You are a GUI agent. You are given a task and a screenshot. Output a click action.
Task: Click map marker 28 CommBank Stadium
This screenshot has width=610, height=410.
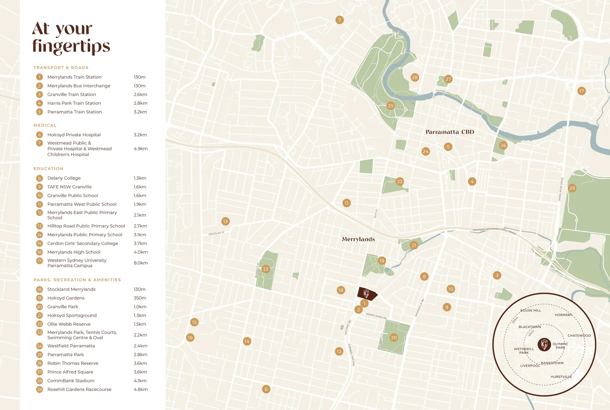click(415, 77)
